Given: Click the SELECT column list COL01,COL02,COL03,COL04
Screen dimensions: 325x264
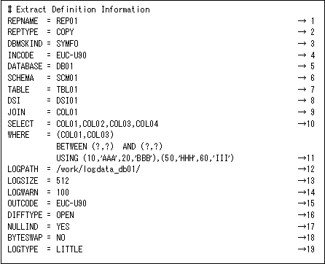Looking at the screenshot, I should (107, 124).
